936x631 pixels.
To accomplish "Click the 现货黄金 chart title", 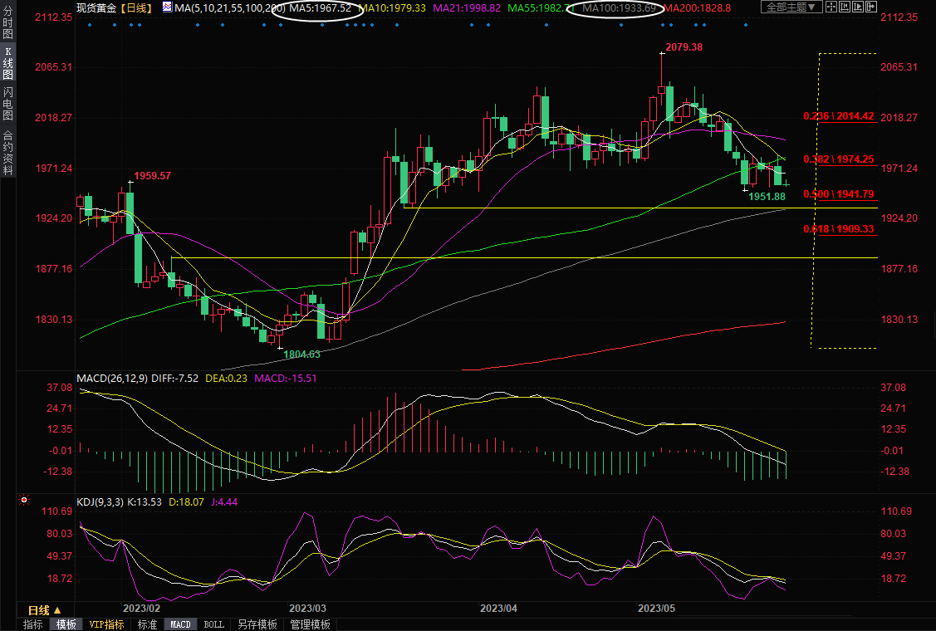I will pos(96,7).
